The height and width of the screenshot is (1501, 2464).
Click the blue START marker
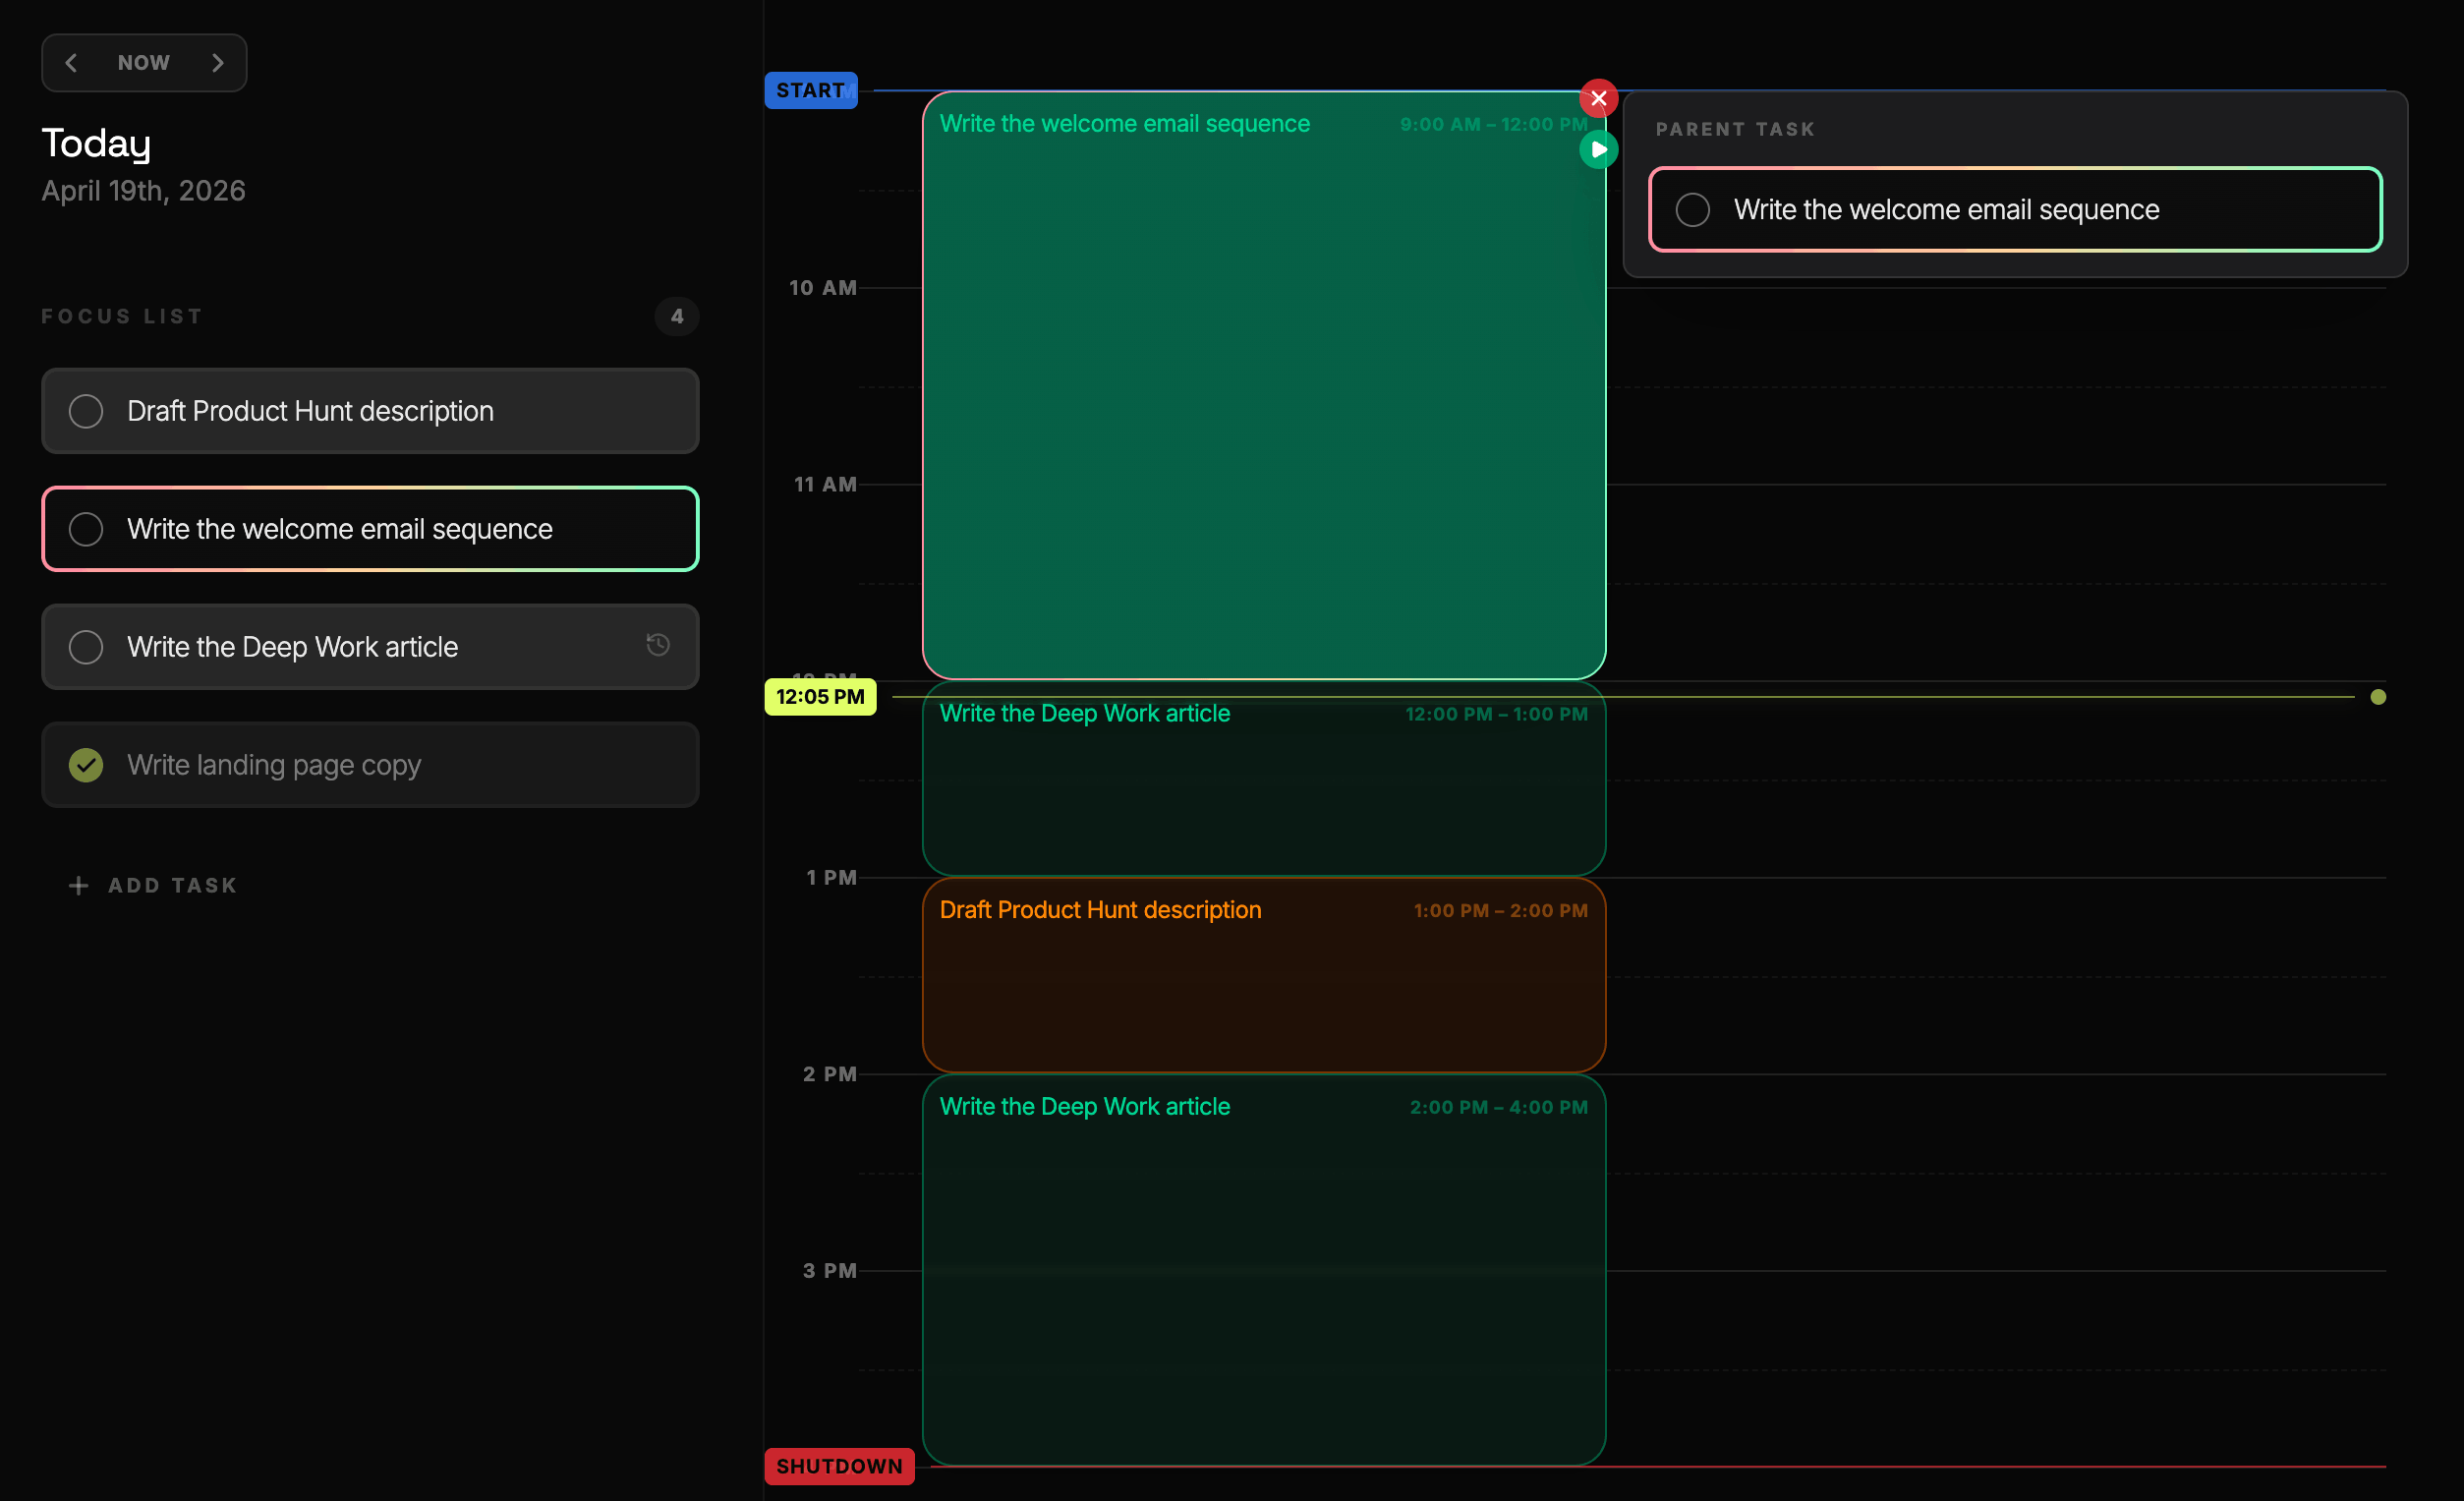point(810,90)
